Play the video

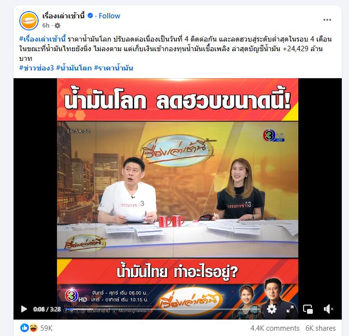(x=24, y=309)
